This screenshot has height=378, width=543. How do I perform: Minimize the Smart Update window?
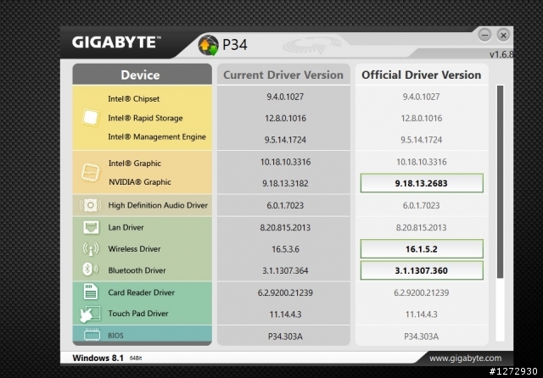pos(484,35)
